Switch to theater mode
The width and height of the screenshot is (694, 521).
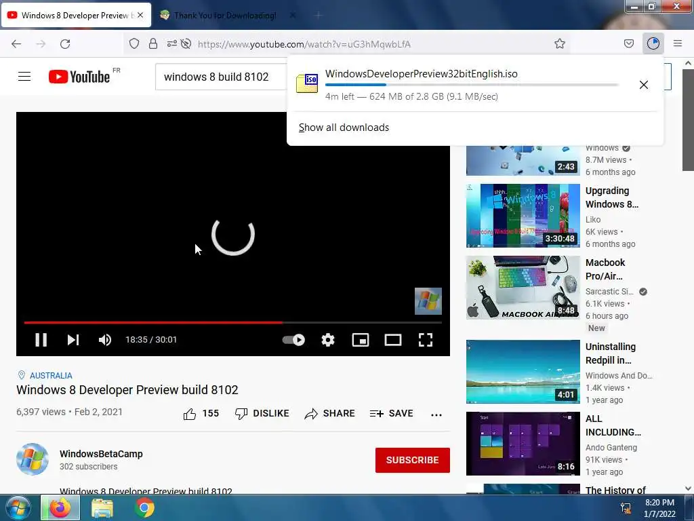[x=393, y=340]
